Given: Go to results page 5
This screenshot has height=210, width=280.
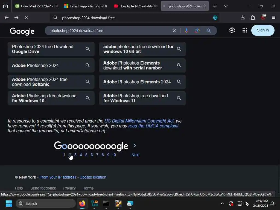Looking at the screenshot, I should point(86,155).
